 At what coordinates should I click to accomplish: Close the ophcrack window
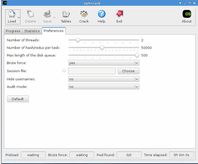[194, 3]
